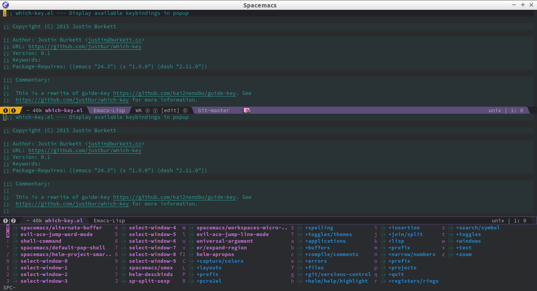
Task: Click the ⓐ minor mode indicator
Action: [x=147, y=111]
